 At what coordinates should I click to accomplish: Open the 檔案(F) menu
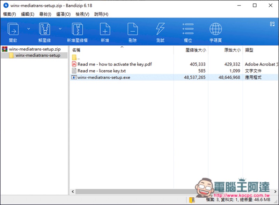(x=9, y=14)
